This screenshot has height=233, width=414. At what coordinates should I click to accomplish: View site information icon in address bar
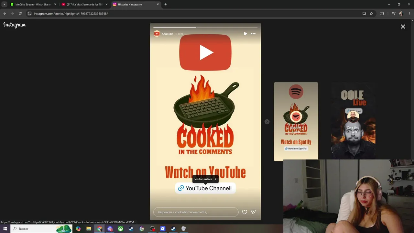point(29,14)
